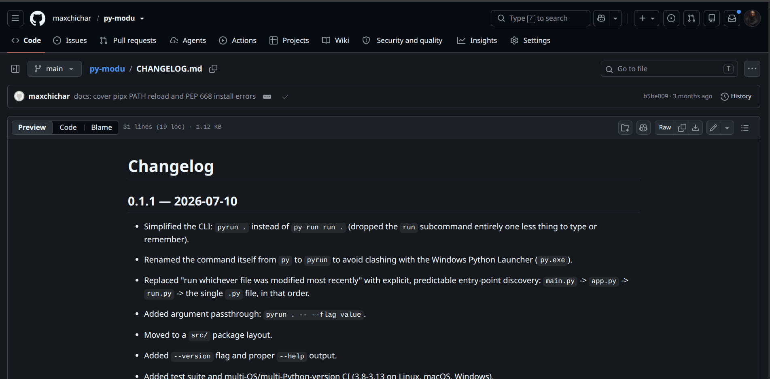770x379 pixels.
Task: Expand the file tree side panel
Action: (15, 69)
